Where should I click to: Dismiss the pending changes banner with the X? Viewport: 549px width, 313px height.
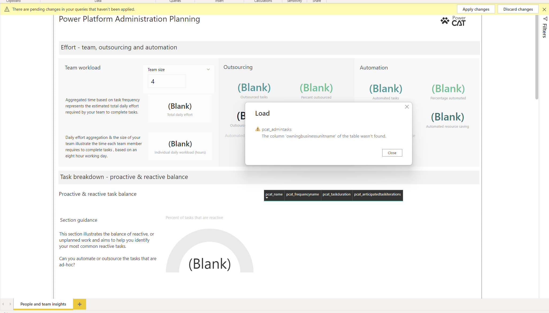point(544,9)
